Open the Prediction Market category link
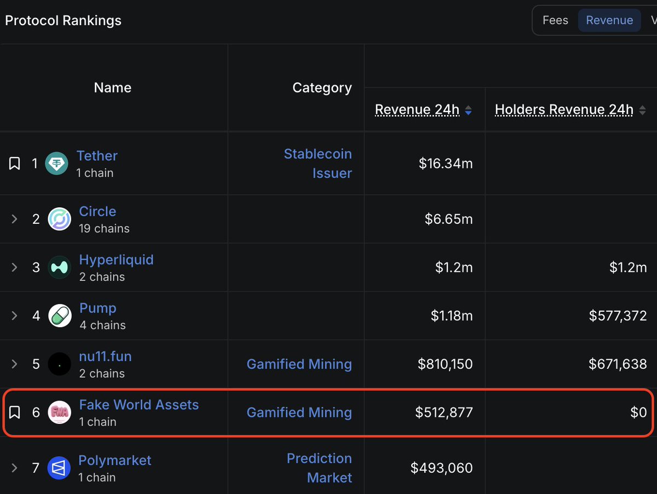The width and height of the screenshot is (657, 494). pos(319,468)
